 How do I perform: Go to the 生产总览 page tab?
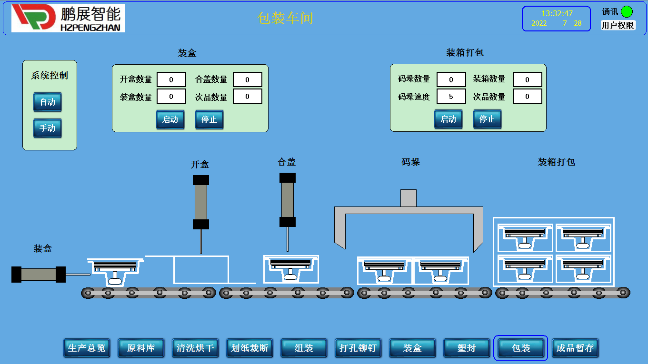point(87,348)
